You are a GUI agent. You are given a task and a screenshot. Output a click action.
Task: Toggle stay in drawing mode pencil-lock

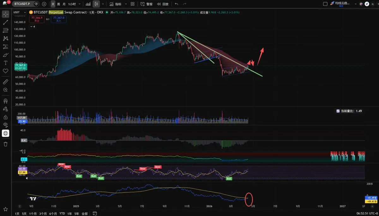click(x=5, y=109)
